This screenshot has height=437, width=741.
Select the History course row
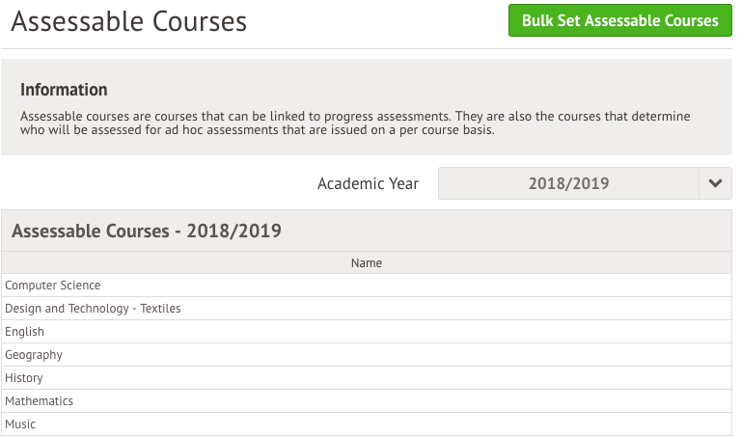(x=367, y=378)
